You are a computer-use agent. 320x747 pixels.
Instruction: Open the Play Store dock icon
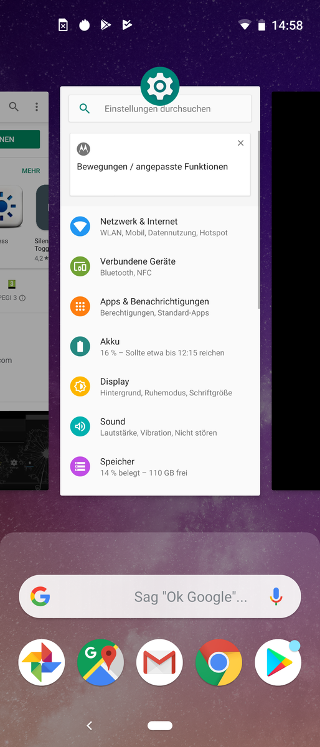tap(278, 662)
